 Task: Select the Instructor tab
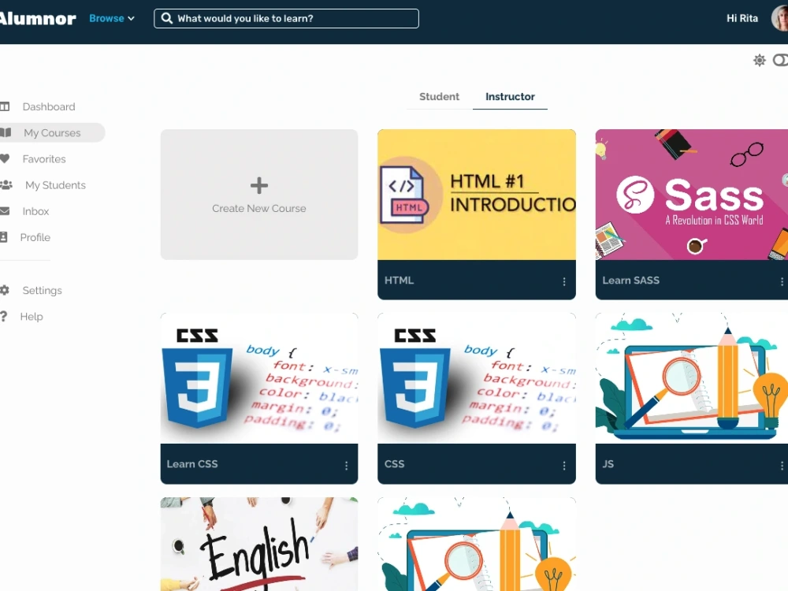[510, 96]
